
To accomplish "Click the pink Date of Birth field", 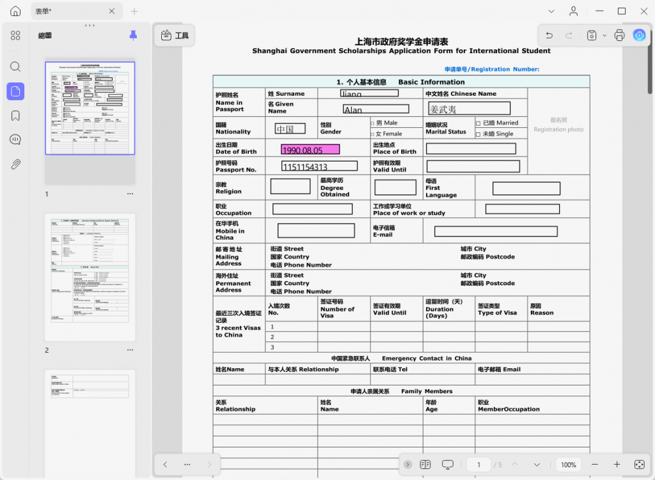I will click(x=310, y=150).
